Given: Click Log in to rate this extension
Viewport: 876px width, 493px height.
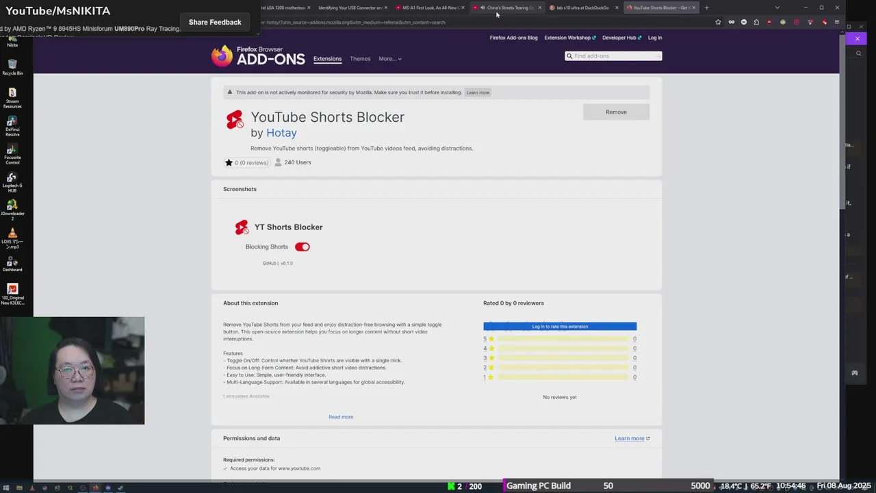Looking at the screenshot, I should click(x=560, y=327).
